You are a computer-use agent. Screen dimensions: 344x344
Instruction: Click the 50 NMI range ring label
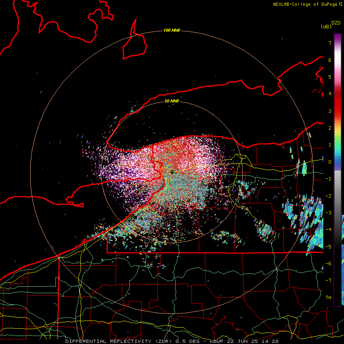pyautogui.click(x=172, y=101)
